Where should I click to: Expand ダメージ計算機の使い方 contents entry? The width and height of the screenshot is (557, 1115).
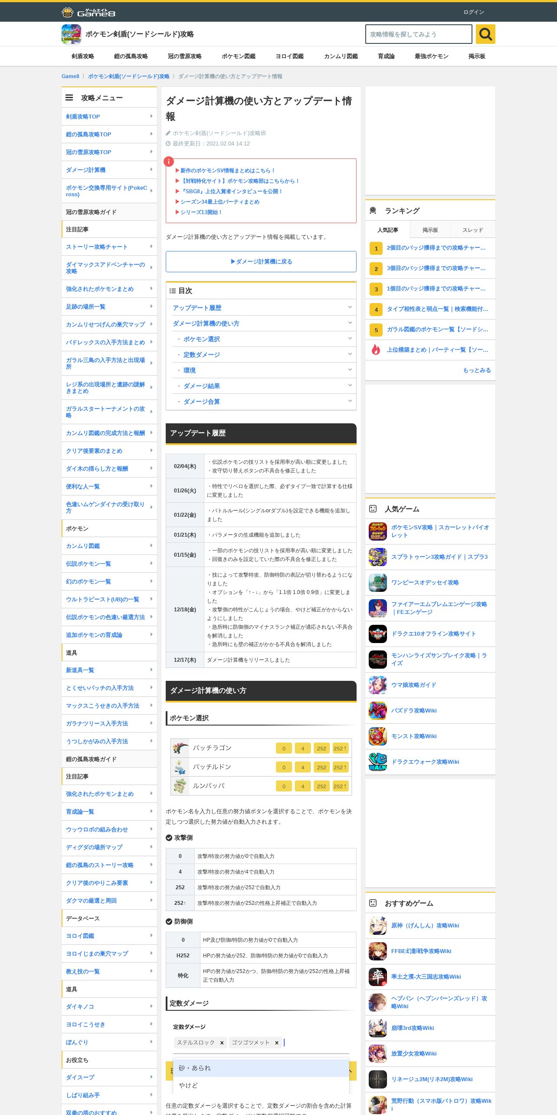click(x=350, y=323)
